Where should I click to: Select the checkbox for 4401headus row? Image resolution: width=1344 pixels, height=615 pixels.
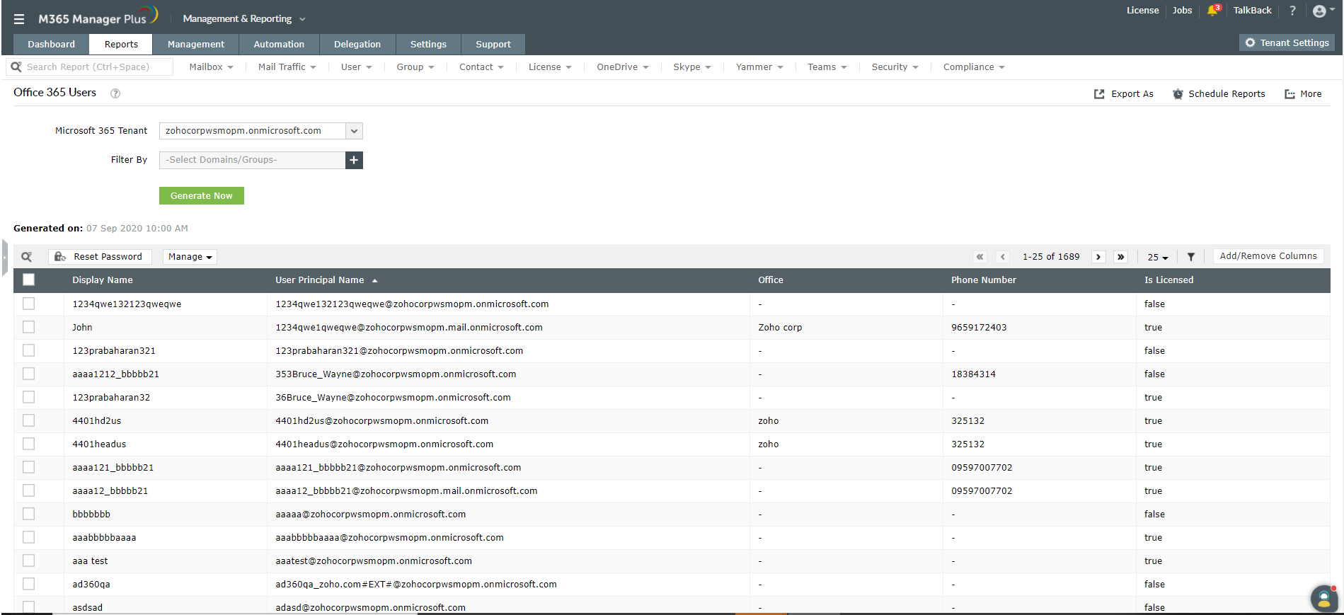(x=28, y=444)
